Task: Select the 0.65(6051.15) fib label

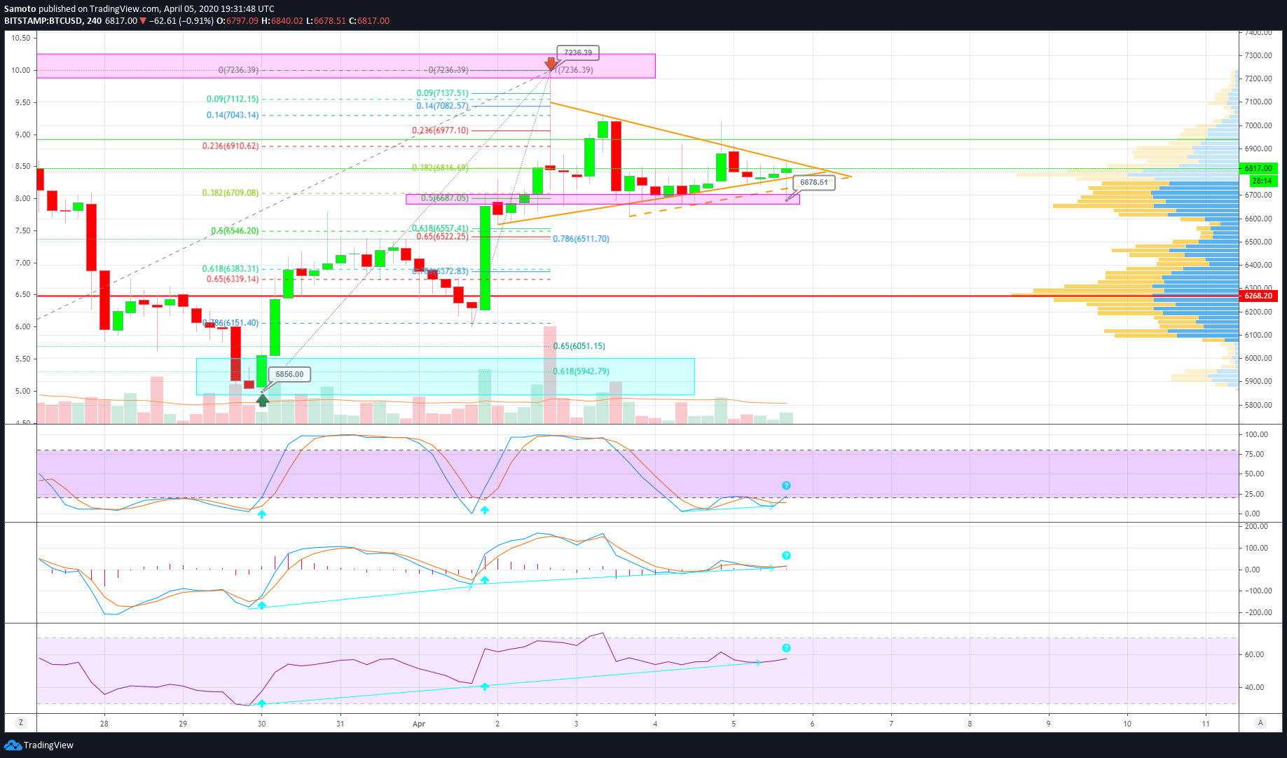Action: (x=579, y=346)
